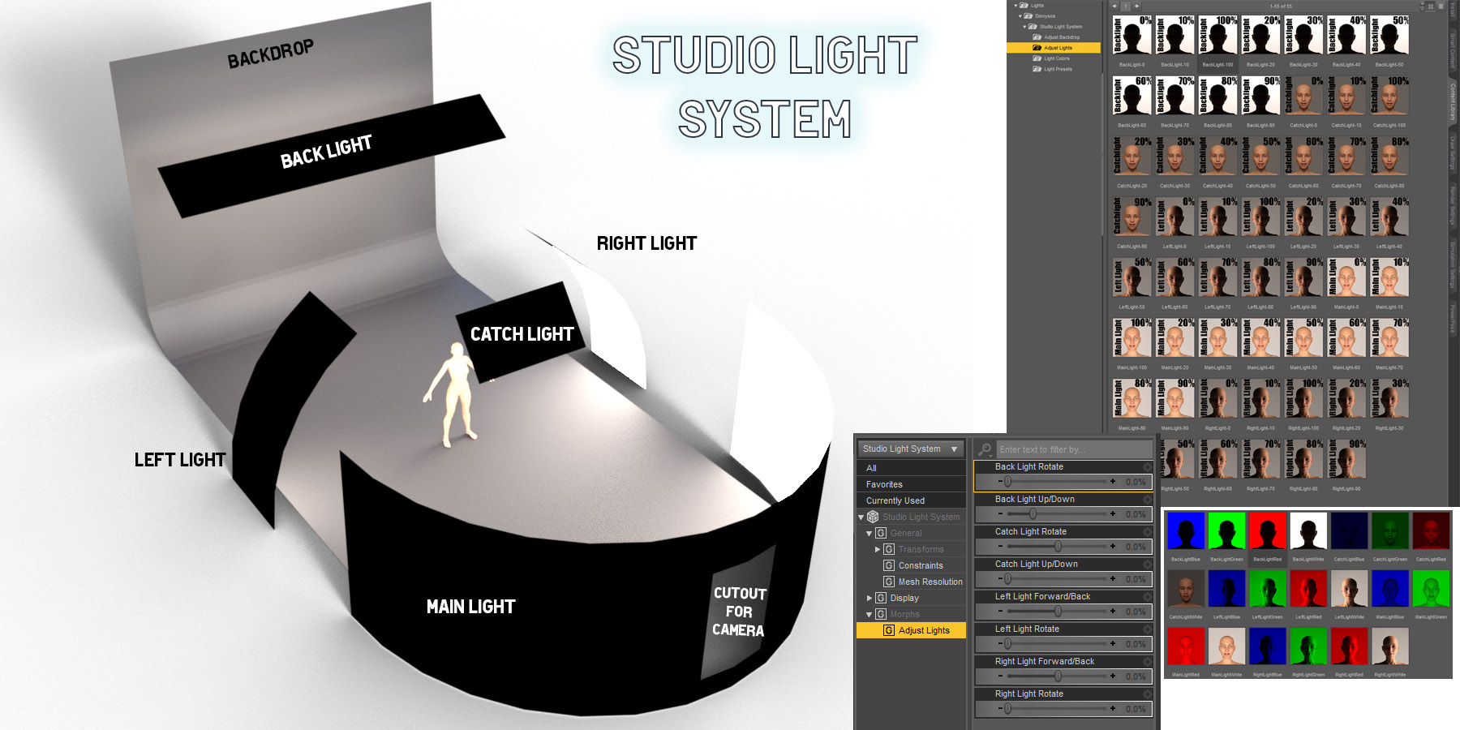Select the Currently Used parameters filter
This screenshot has height=730, width=1460.
coord(911,500)
